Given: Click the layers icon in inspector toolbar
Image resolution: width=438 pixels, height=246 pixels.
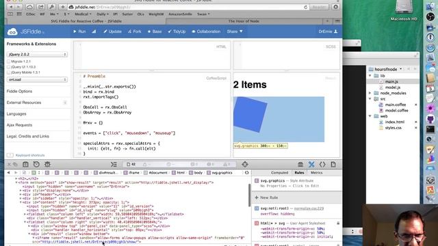Looking at the screenshot, I should [300, 164].
